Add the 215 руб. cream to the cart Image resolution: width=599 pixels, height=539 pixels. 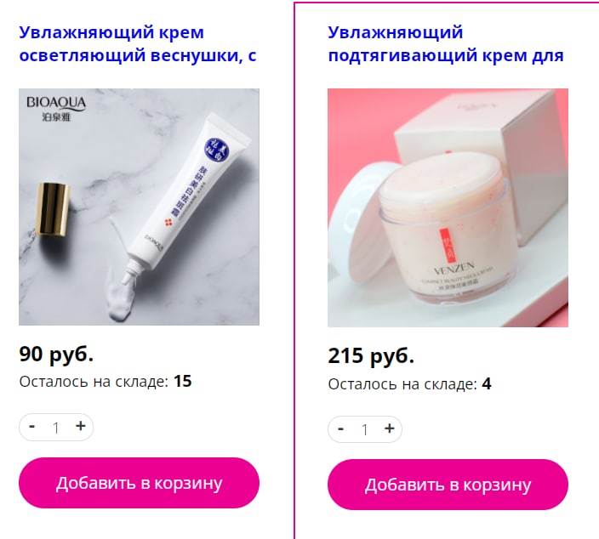point(448,485)
